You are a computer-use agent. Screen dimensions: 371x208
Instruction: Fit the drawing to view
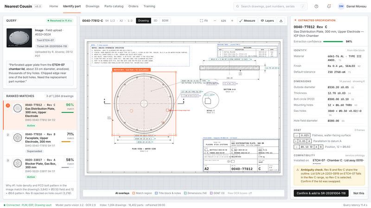204,21
